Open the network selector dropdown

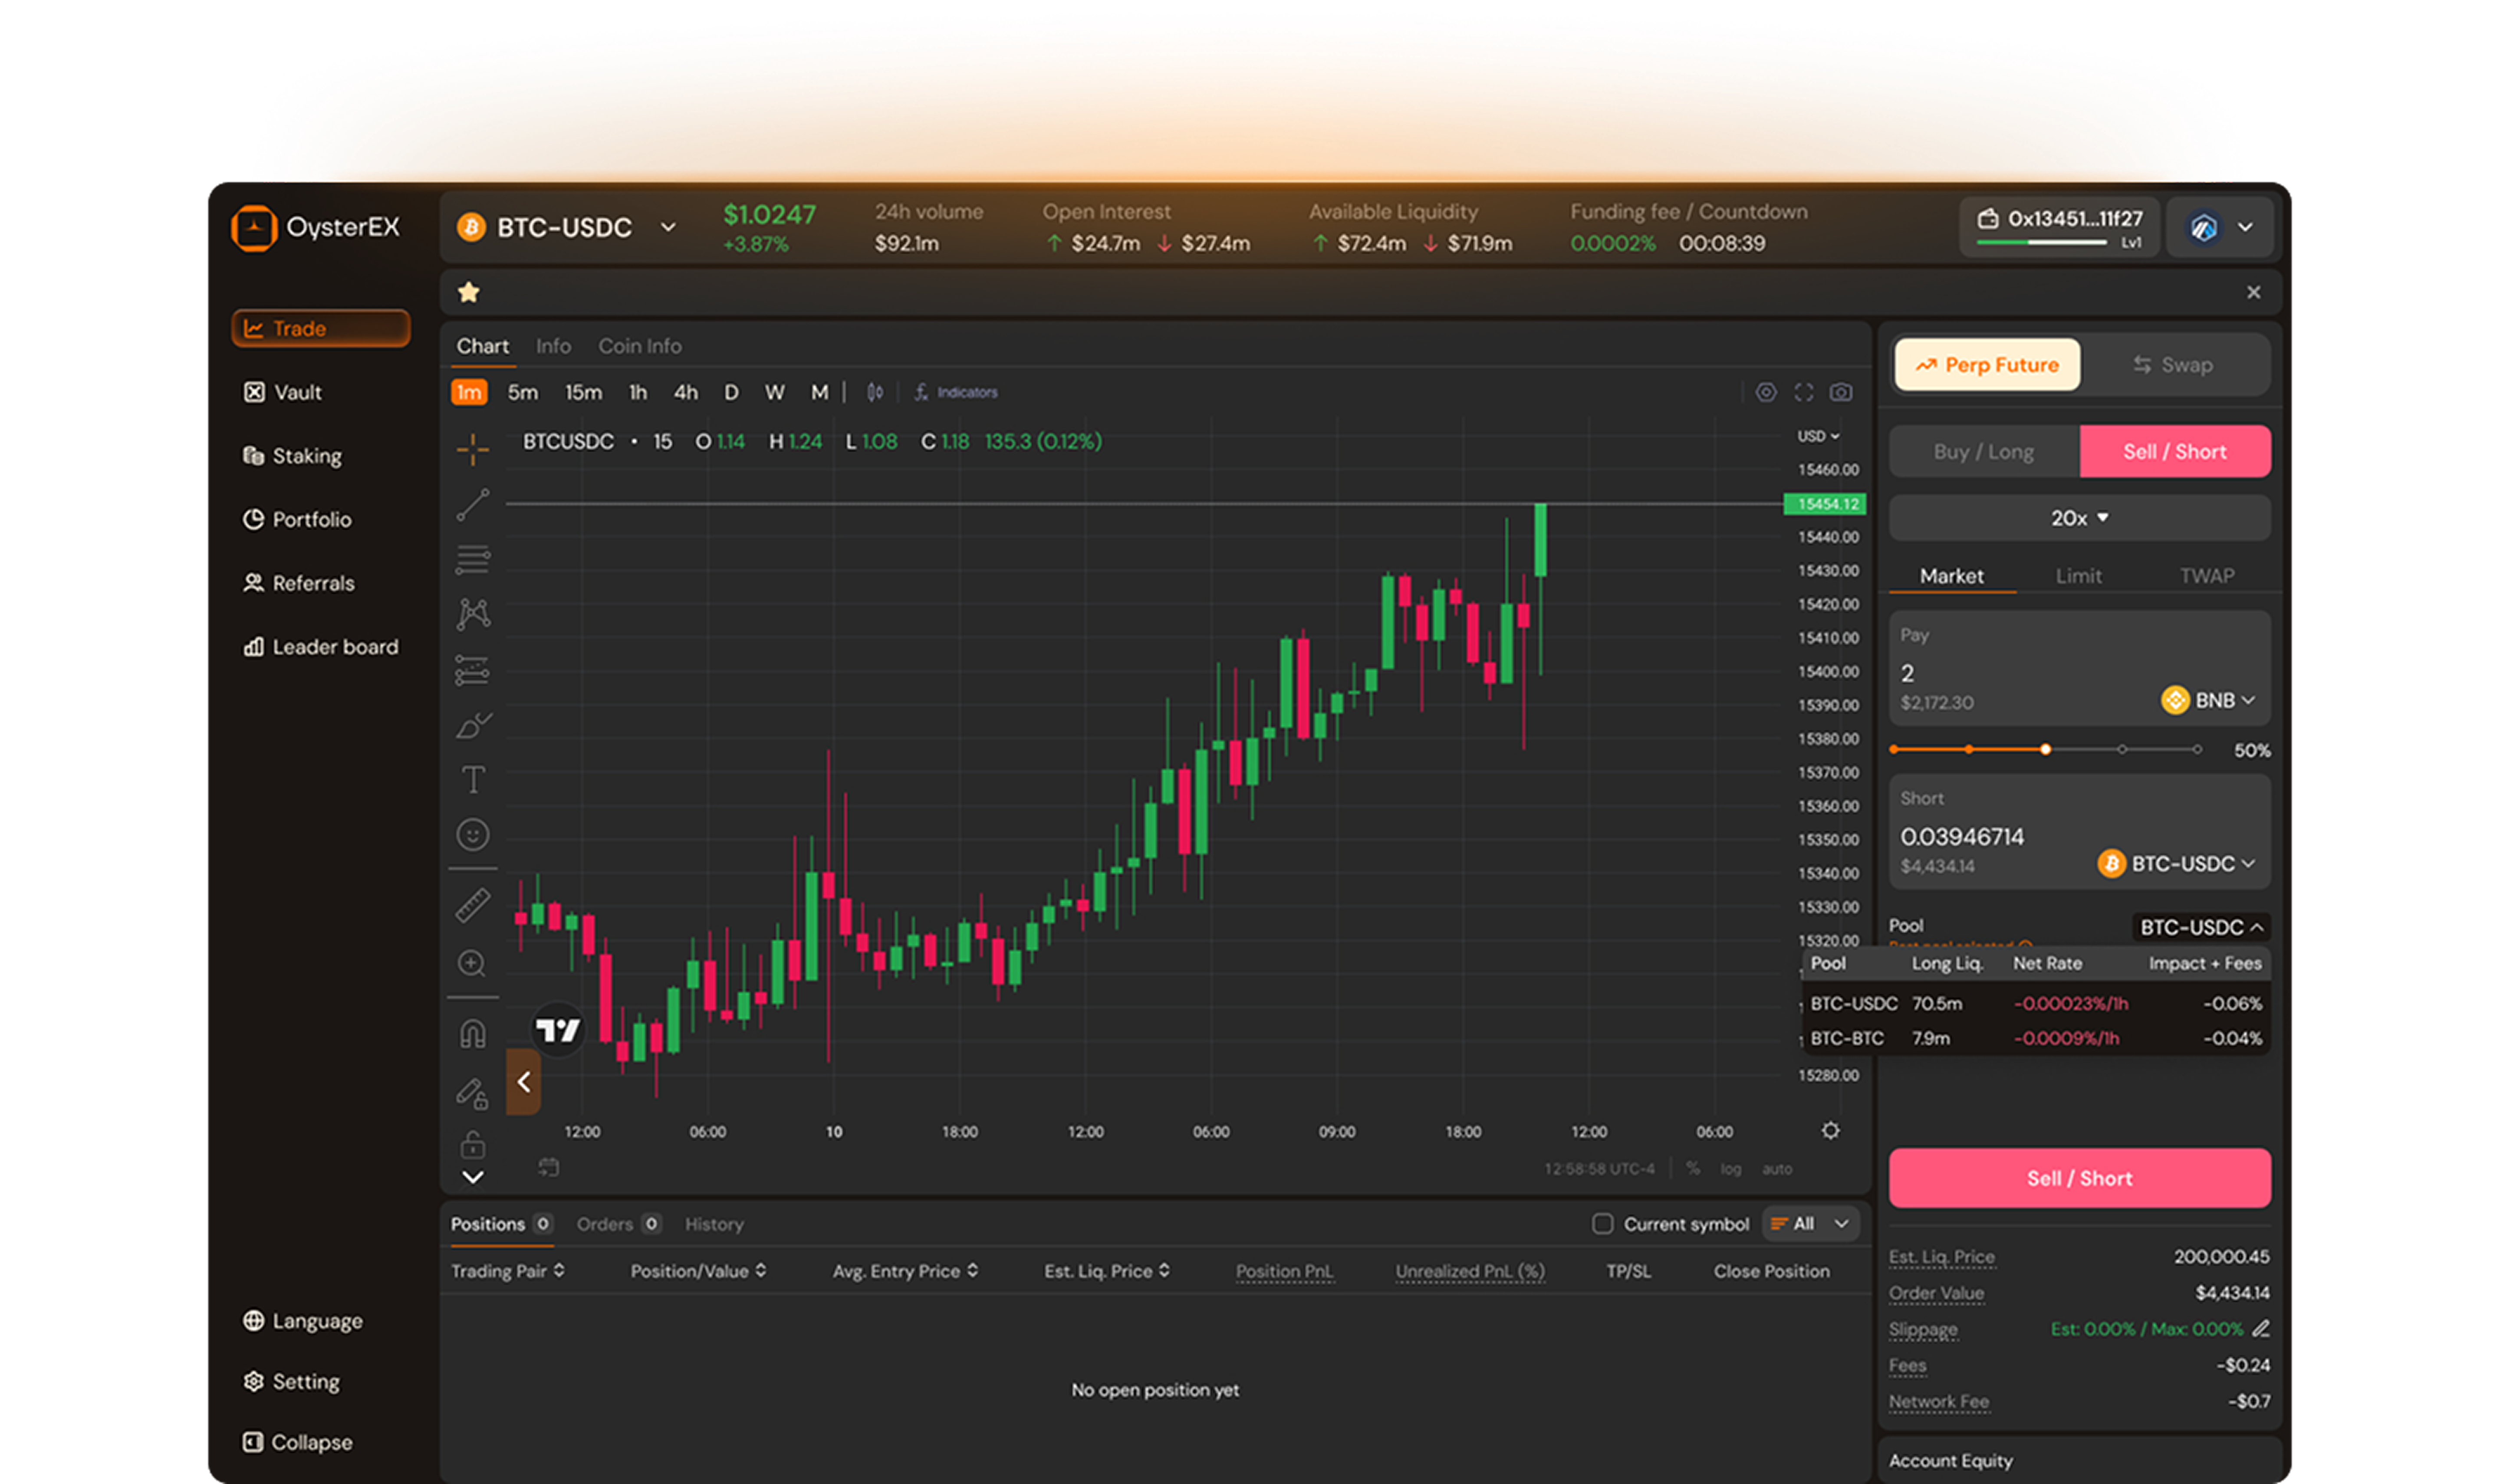tap(2220, 228)
